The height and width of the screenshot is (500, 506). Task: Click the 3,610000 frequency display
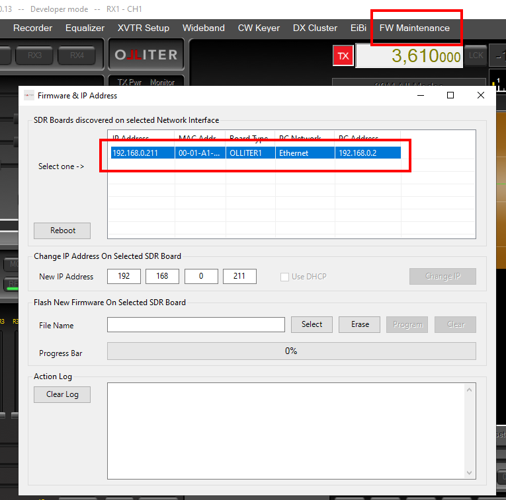[x=409, y=55]
